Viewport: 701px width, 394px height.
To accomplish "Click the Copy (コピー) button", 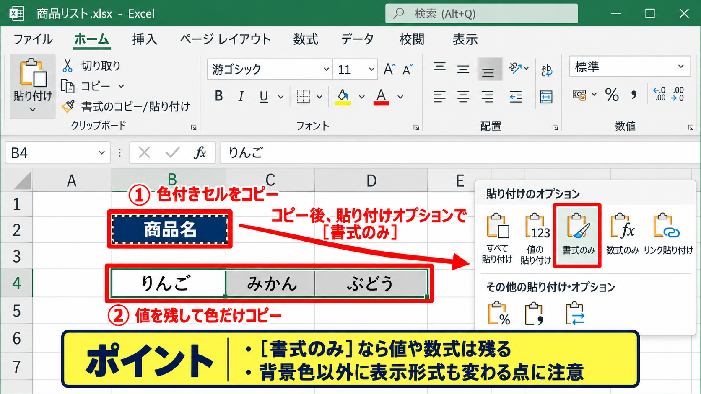I will click(x=86, y=86).
